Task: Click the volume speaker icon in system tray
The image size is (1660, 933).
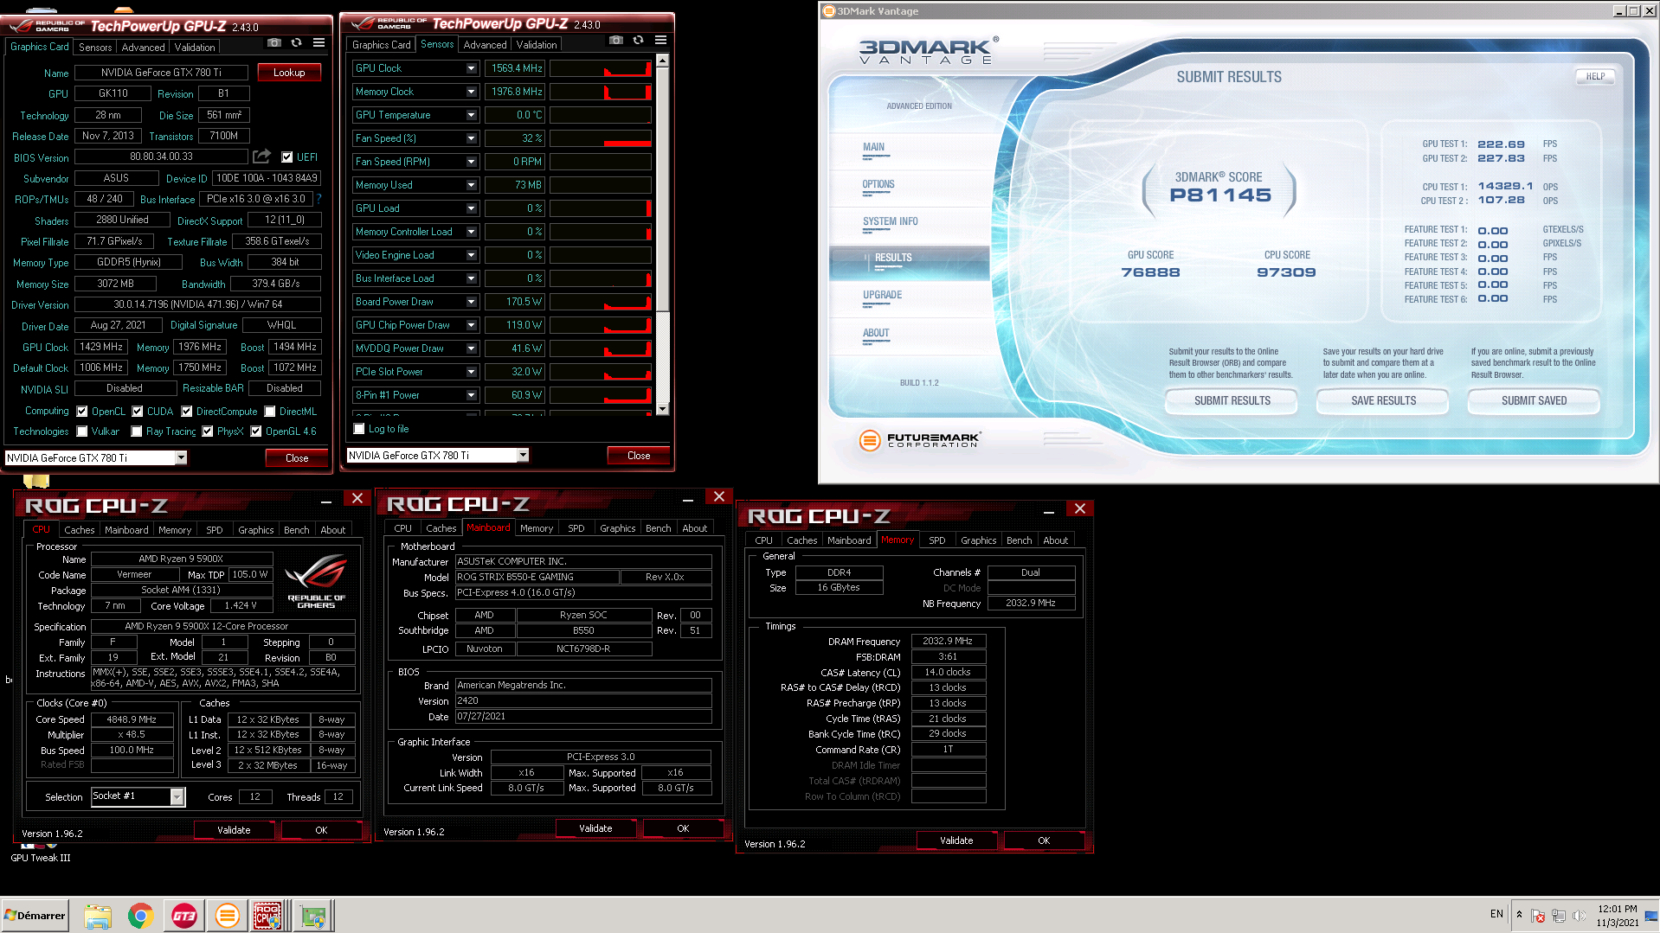Action: click(1580, 916)
